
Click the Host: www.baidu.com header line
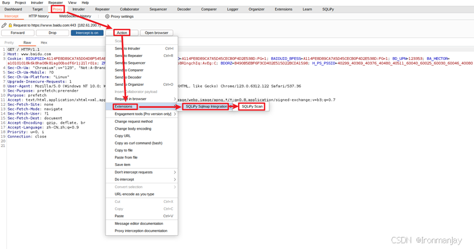(x=29, y=54)
